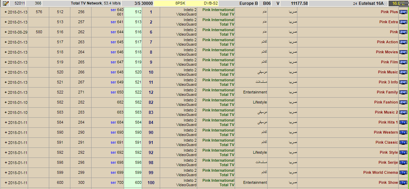The image size is (409, 189).
Task: Select the TV icon for Pink Classic
Action: (x=403, y=142)
